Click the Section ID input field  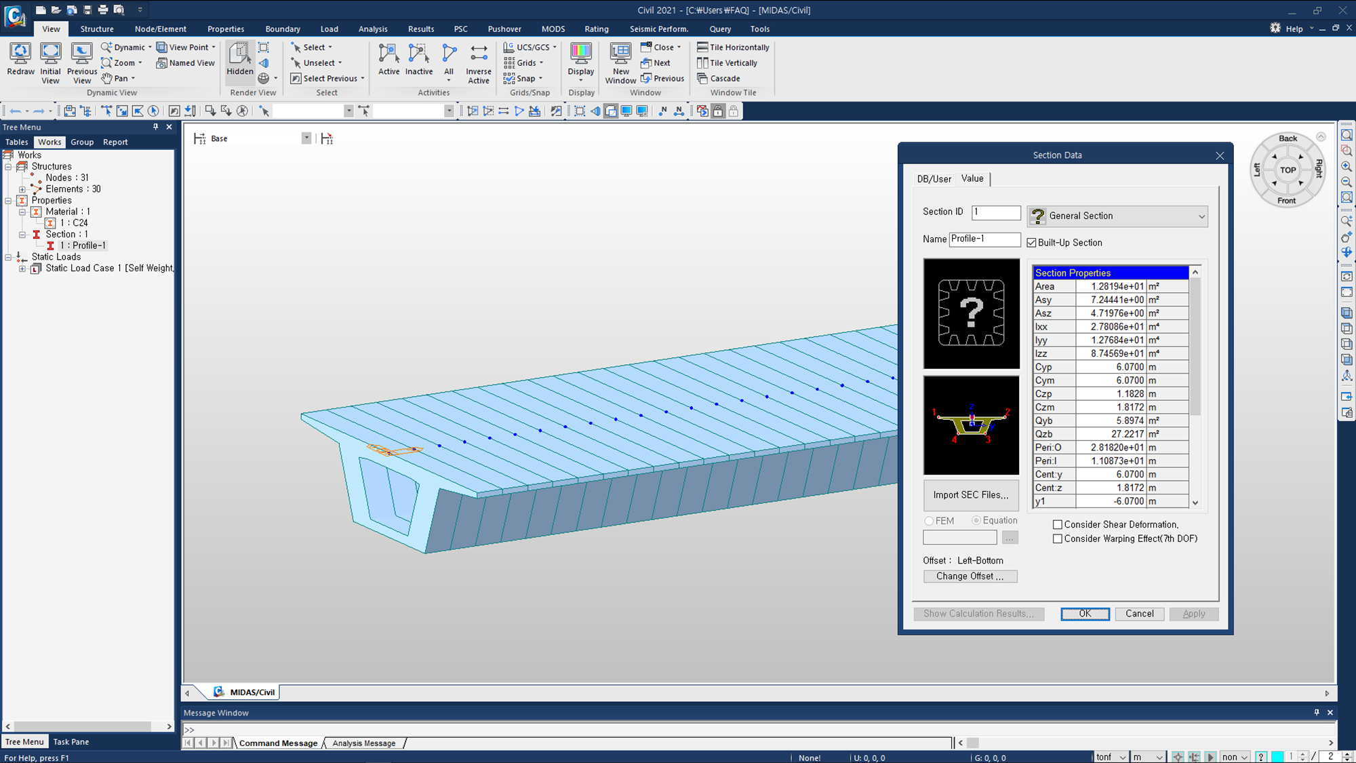pyautogui.click(x=996, y=212)
